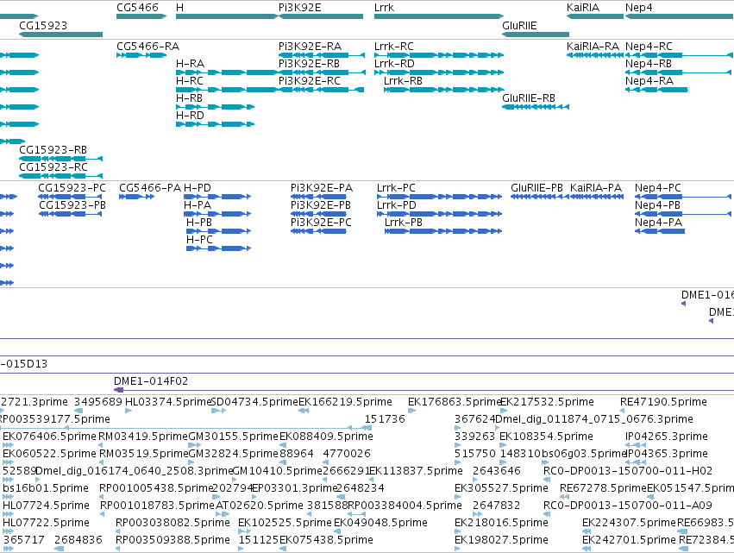Click the Lrrk-RB transcript

coord(444,90)
